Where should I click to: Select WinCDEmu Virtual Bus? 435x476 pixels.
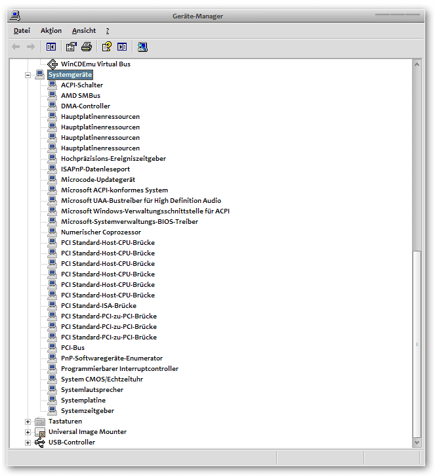pyautogui.click(x=96, y=64)
